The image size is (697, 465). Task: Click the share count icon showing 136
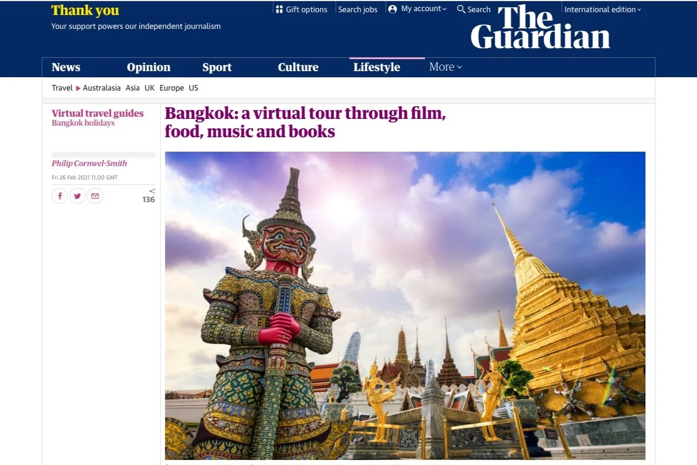point(149,196)
